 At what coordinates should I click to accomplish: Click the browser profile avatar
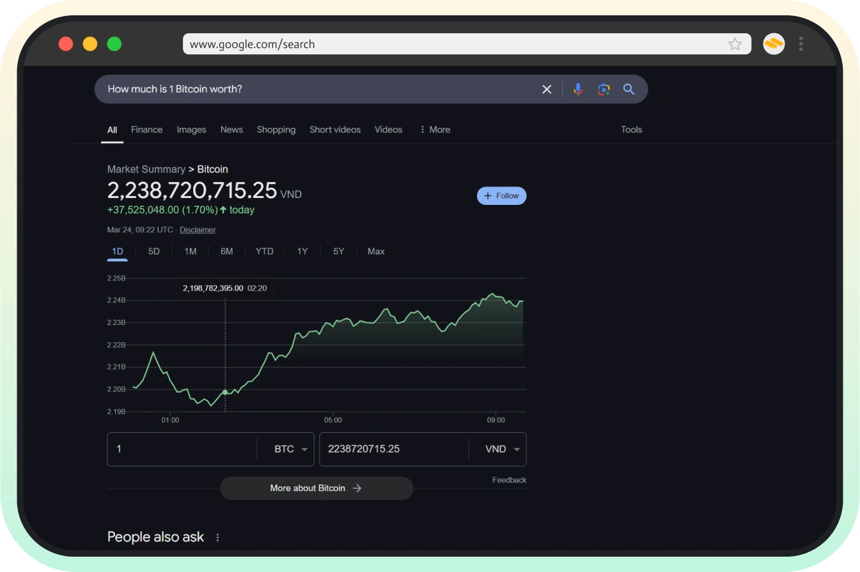click(773, 43)
